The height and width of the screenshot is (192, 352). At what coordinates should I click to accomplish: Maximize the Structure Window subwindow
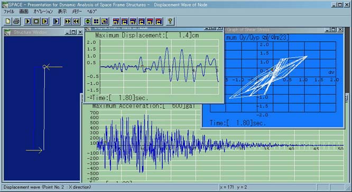tap(73, 32)
